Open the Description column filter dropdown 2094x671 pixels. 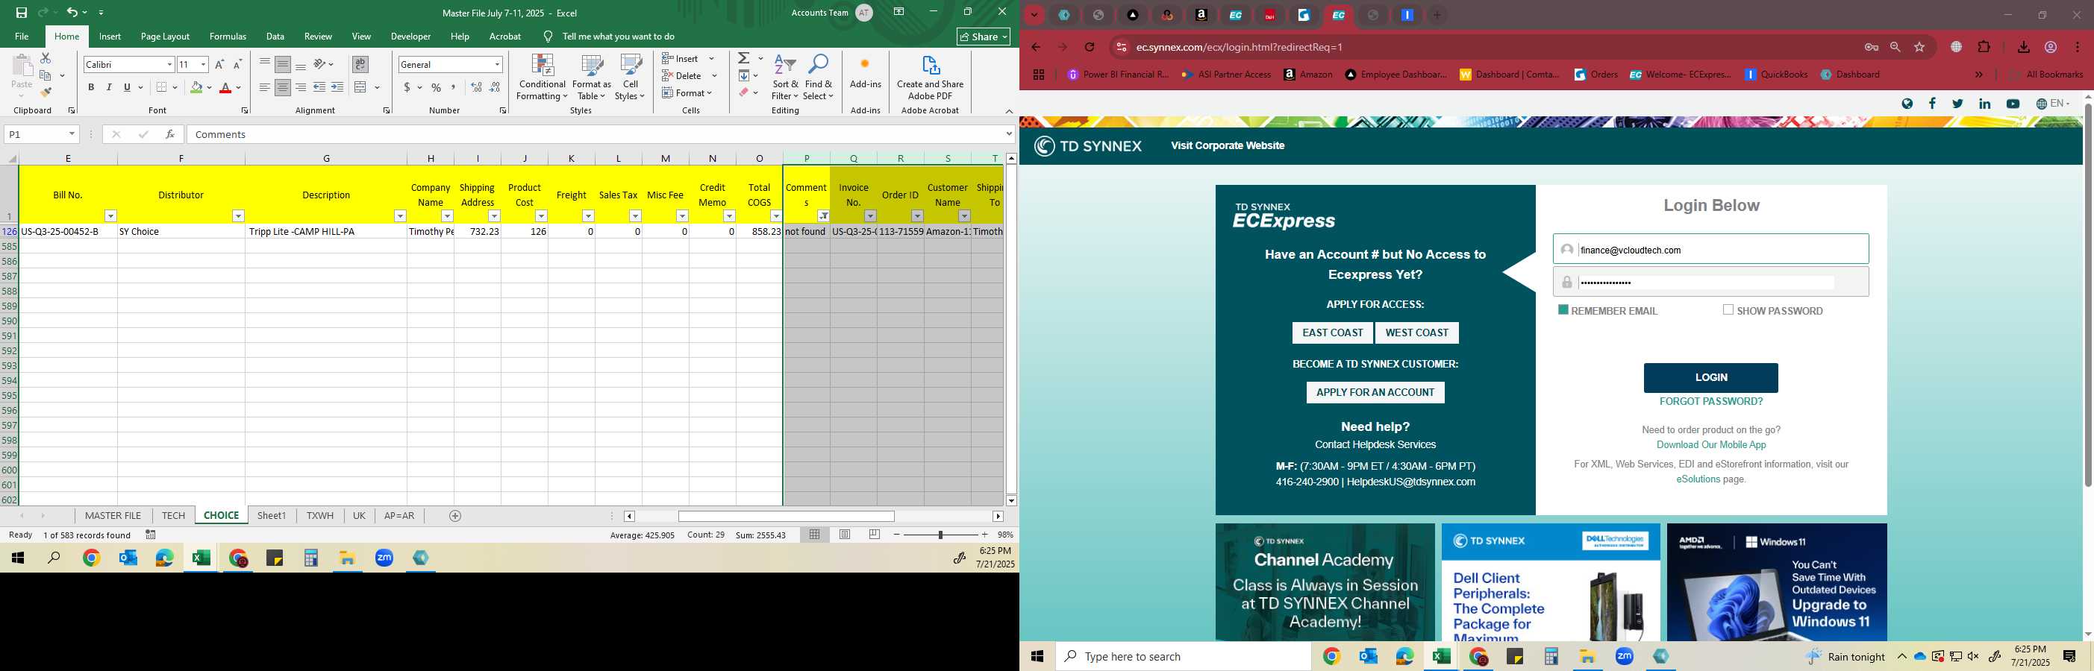click(400, 215)
